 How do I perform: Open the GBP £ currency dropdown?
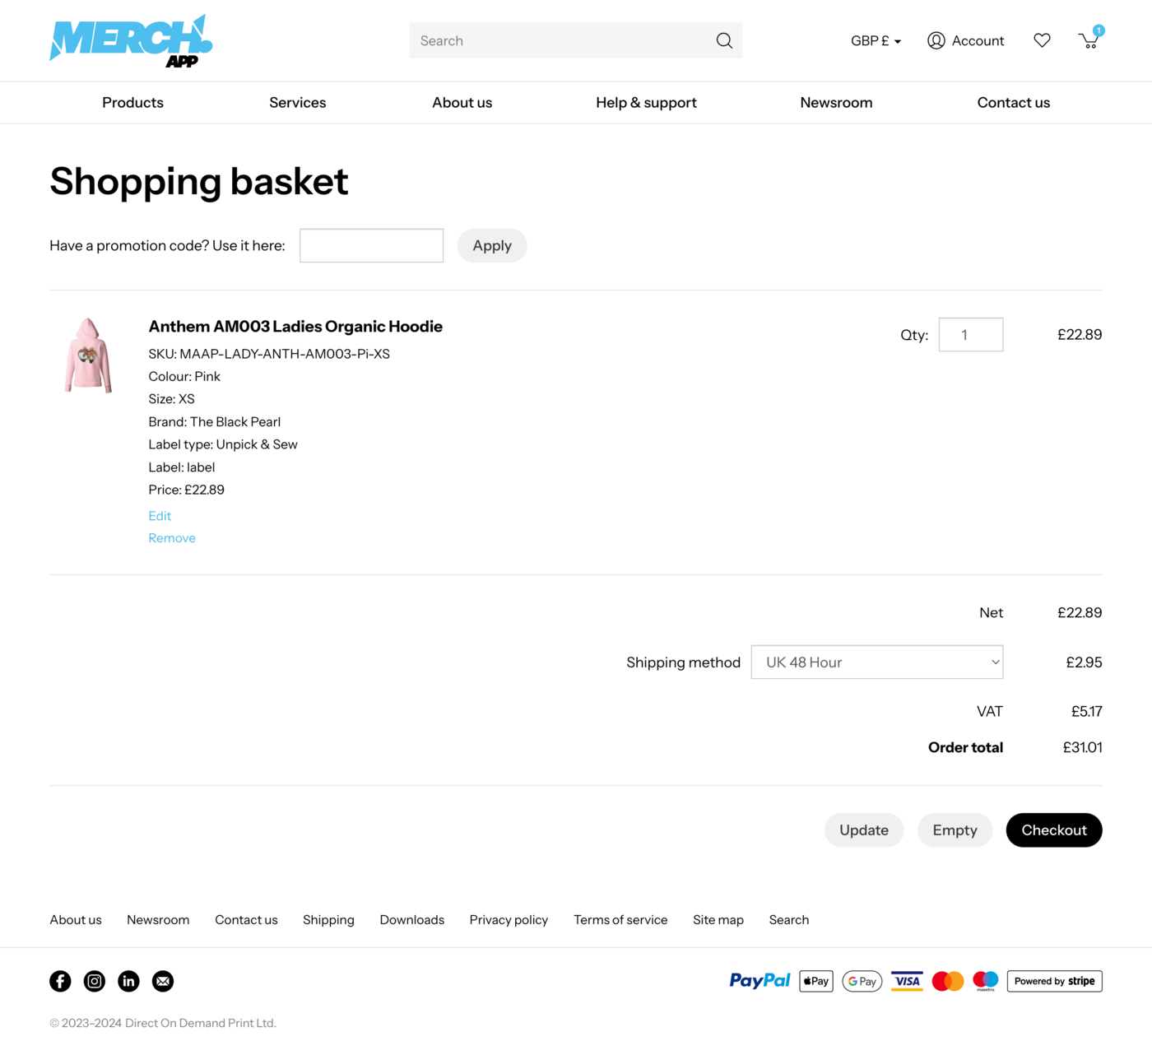point(876,41)
